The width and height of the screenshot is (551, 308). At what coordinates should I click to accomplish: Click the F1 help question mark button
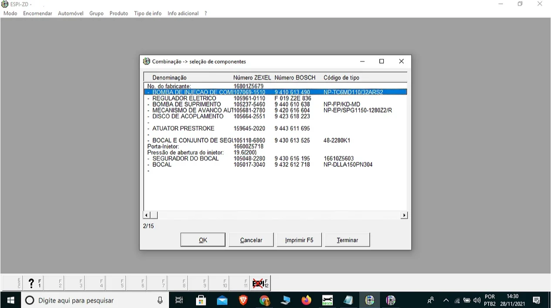[x=34, y=283]
